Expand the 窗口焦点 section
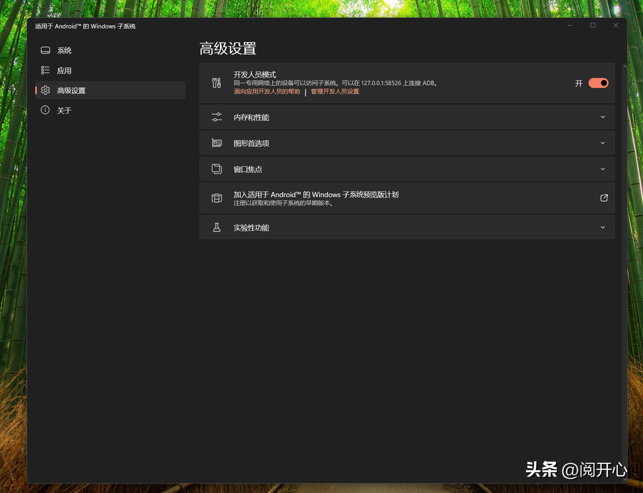Screen dimensions: 643x493 (603, 169)
